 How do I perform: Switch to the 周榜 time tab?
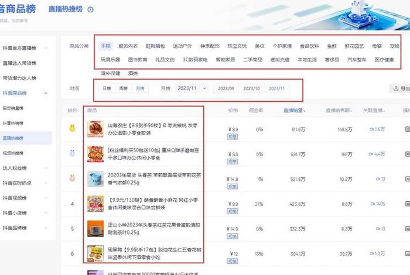[x=123, y=88]
